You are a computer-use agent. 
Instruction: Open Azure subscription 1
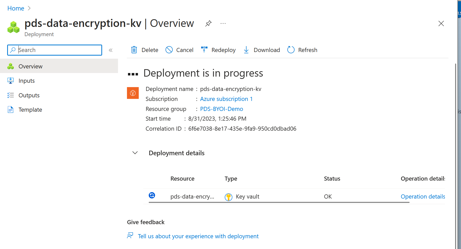226,99
